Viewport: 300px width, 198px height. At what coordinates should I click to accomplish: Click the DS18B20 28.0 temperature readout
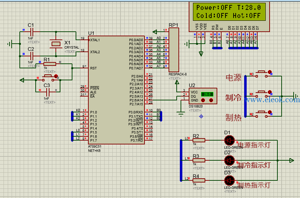coord(207,94)
